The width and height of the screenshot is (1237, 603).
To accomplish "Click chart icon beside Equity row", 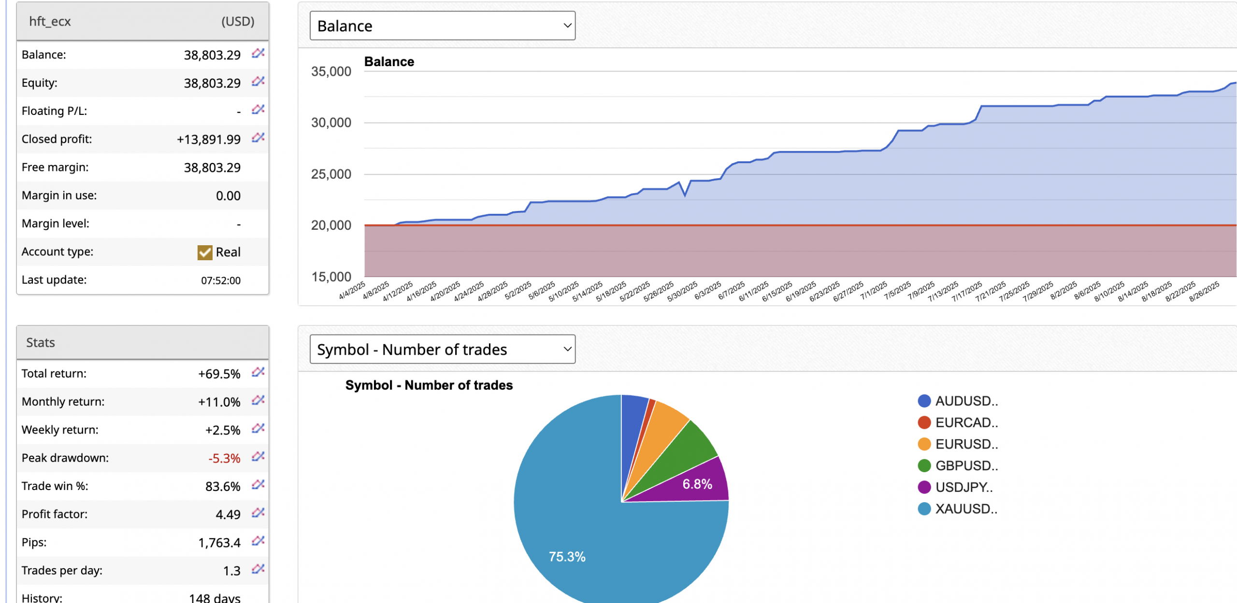I will pos(258,82).
